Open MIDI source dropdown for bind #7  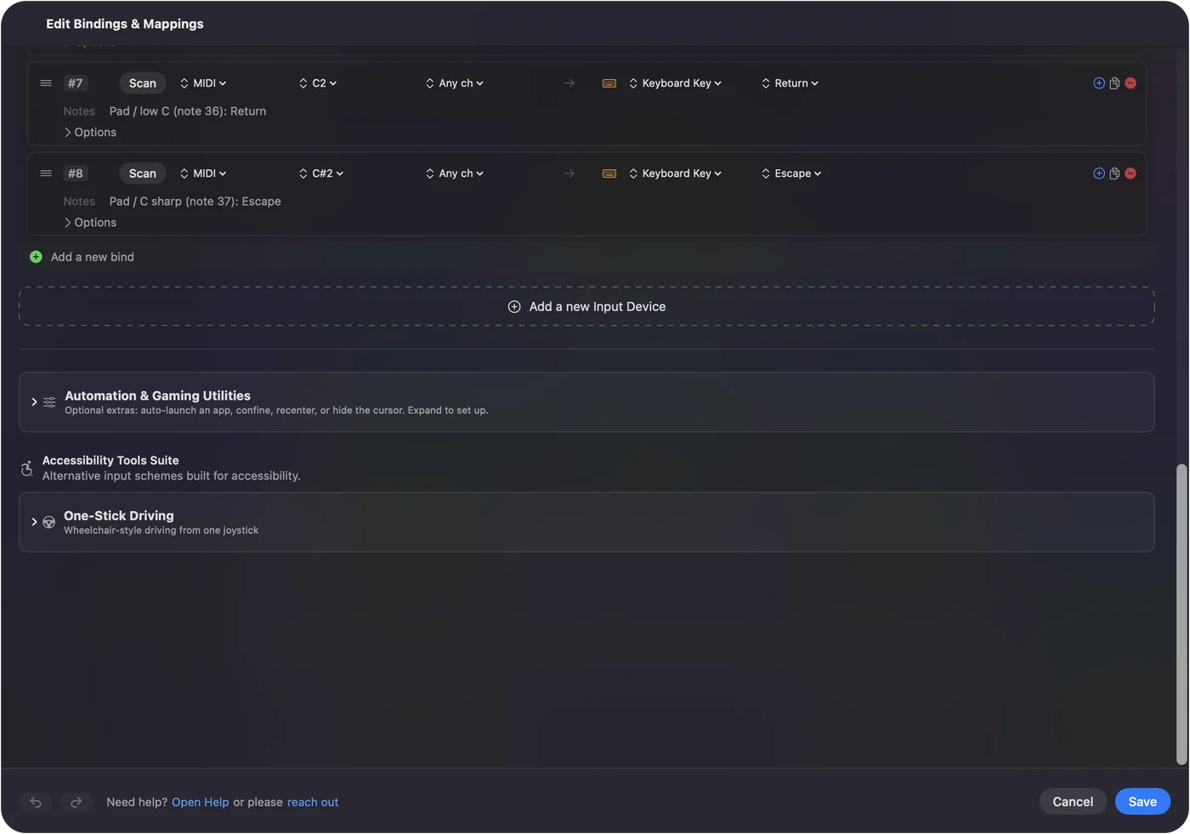[x=203, y=83]
